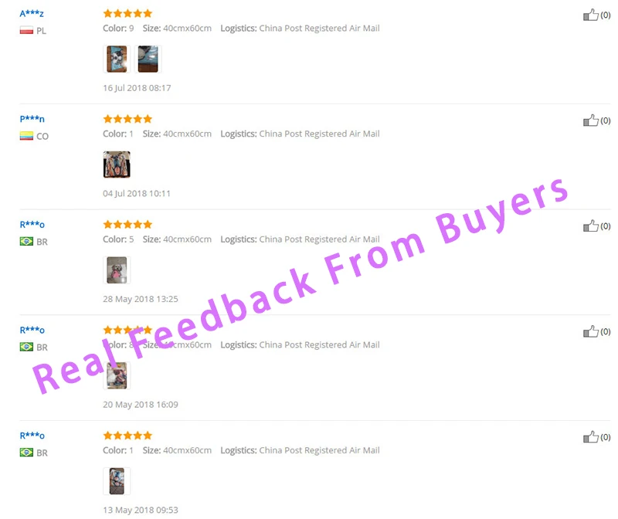
Task: Click username P***n
Action: [32, 119]
